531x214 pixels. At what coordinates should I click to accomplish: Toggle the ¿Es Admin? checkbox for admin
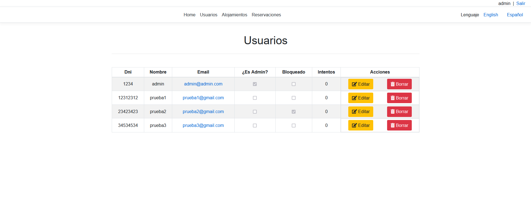point(255,84)
